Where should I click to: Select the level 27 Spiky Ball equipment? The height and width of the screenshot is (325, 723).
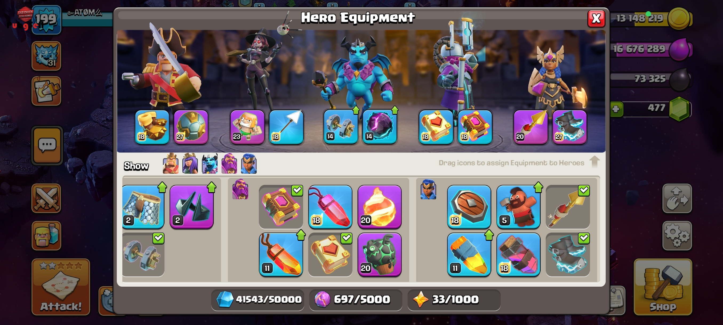tap(191, 127)
